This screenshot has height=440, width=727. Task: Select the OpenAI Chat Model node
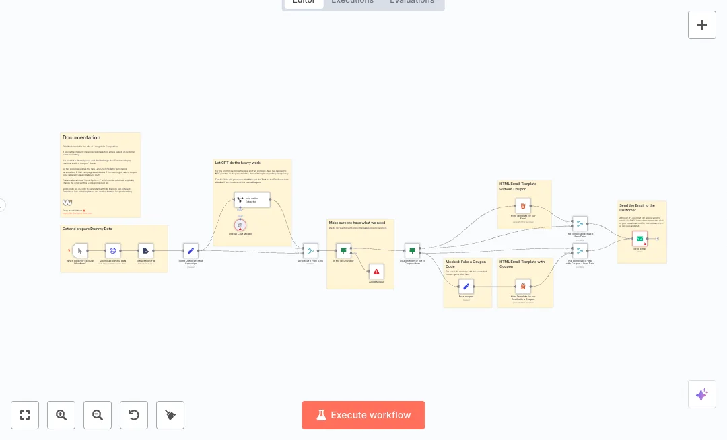pyautogui.click(x=240, y=225)
